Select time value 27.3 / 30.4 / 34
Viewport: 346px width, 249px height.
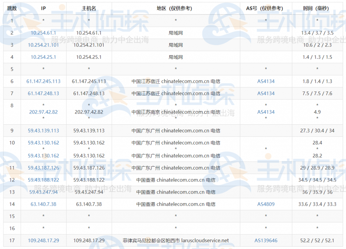pos(317,130)
